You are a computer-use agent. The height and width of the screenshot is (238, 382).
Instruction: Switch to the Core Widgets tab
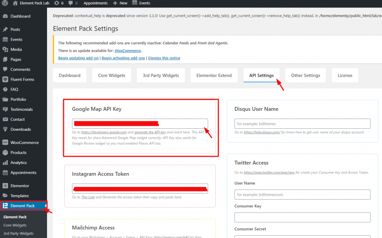pos(112,75)
